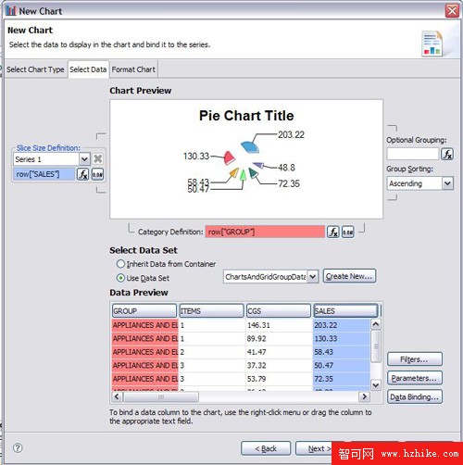This screenshot has height=465, width=463.
Task: Click the New Chart title bar icon
Action: coord(11,11)
